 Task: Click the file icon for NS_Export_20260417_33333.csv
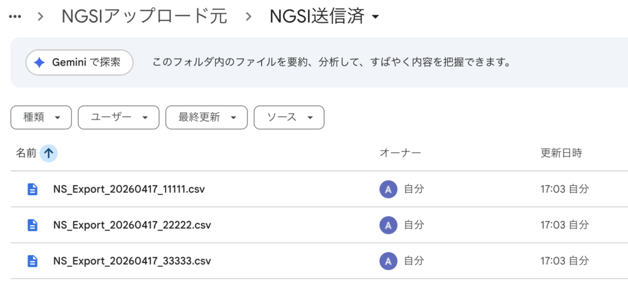click(33, 261)
